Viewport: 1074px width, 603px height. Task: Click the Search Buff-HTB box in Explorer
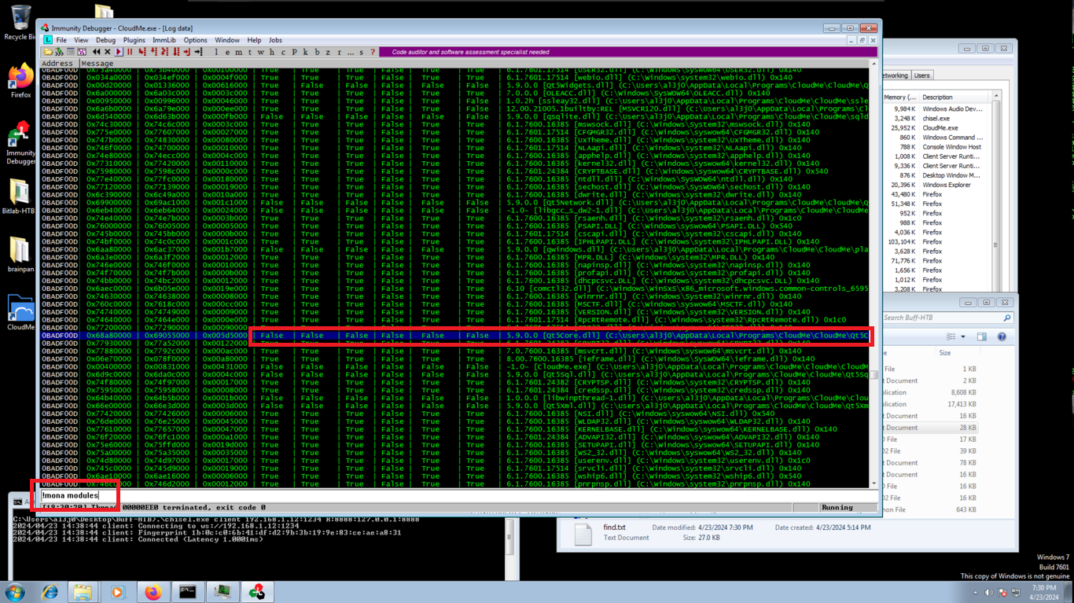pos(947,318)
